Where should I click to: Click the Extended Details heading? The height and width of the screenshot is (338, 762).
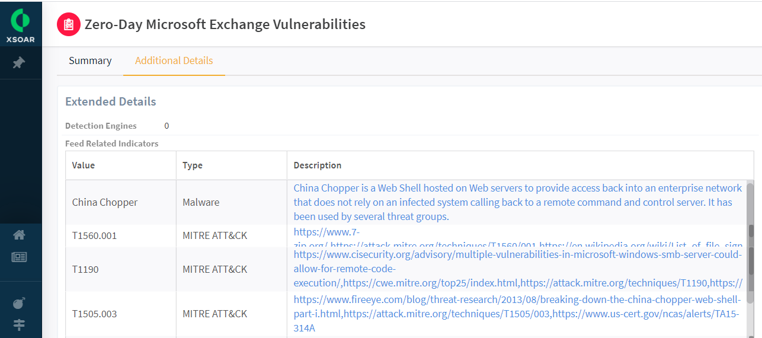coord(111,101)
